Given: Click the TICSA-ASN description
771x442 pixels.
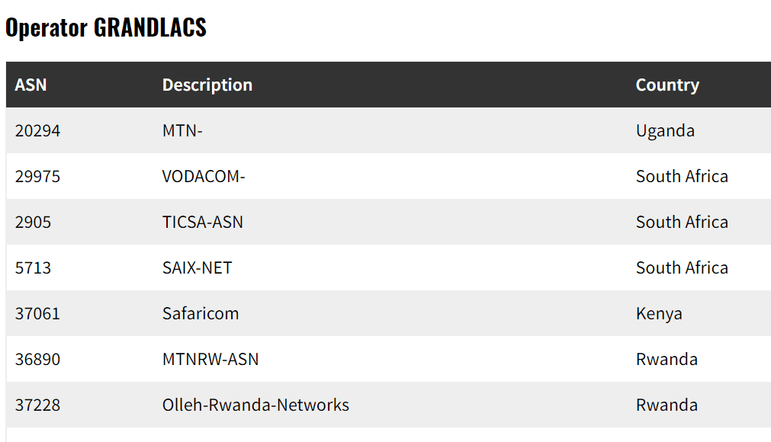Looking at the screenshot, I should [x=203, y=222].
